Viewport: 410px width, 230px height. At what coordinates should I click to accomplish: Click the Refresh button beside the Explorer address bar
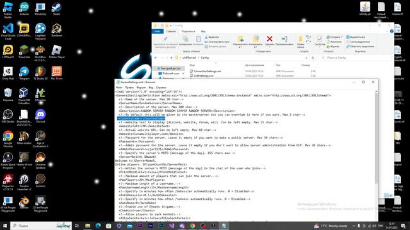point(313,57)
